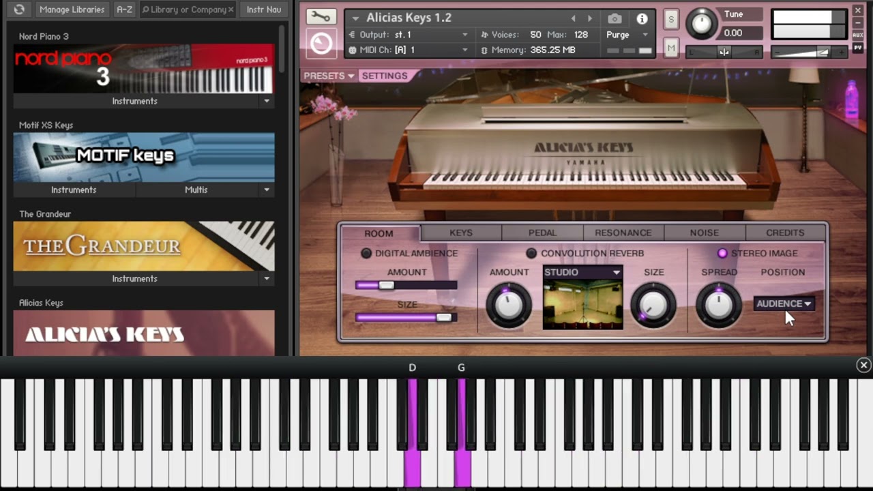Click the Convolution Reverb Size knob
The width and height of the screenshot is (873, 491).
click(653, 305)
